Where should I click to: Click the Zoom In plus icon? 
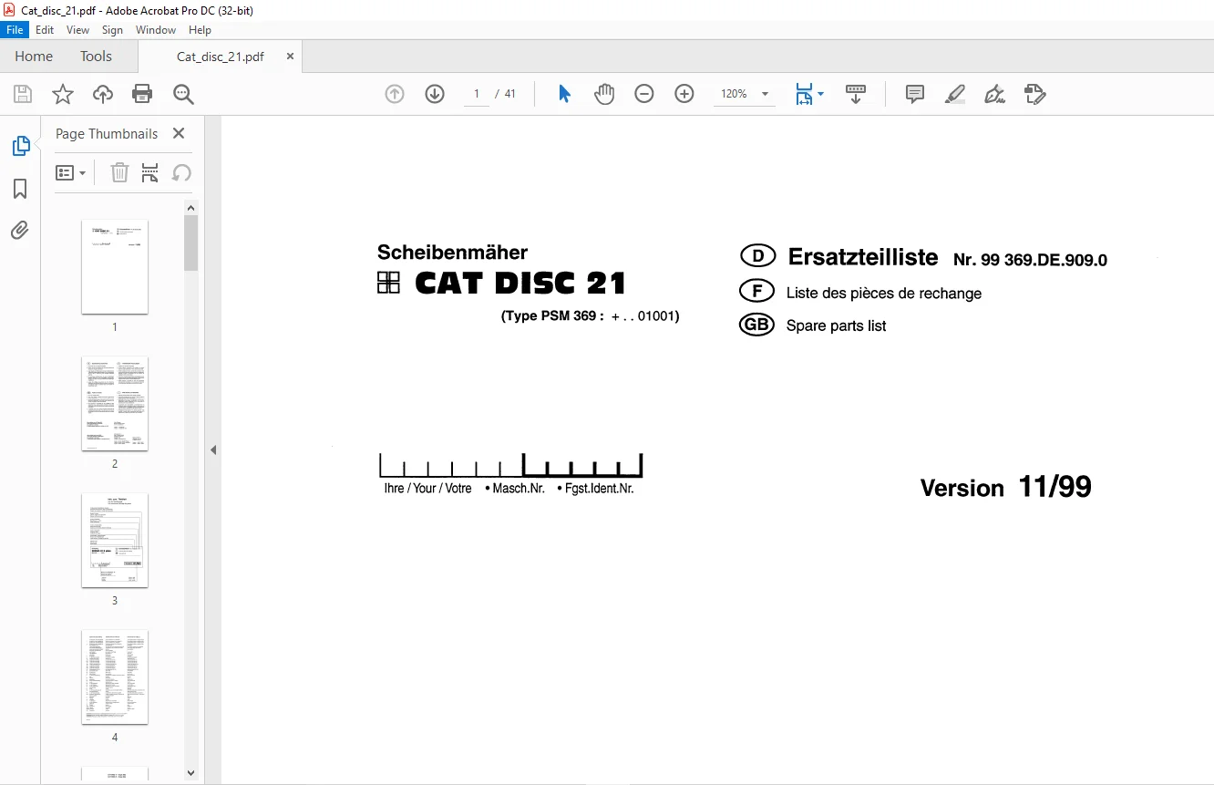point(684,94)
